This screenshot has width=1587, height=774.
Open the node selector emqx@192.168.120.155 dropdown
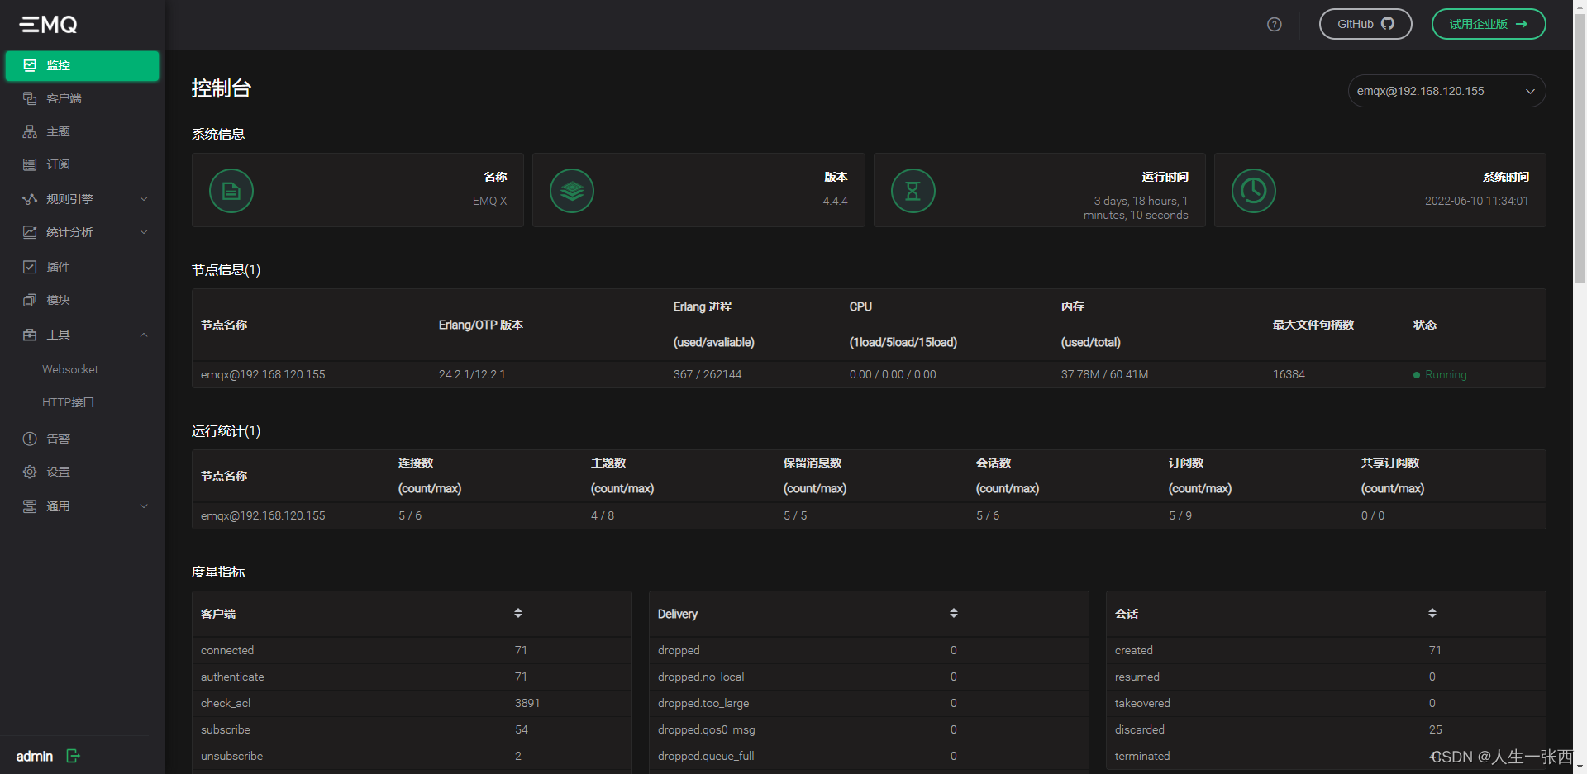[x=1446, y=91]
